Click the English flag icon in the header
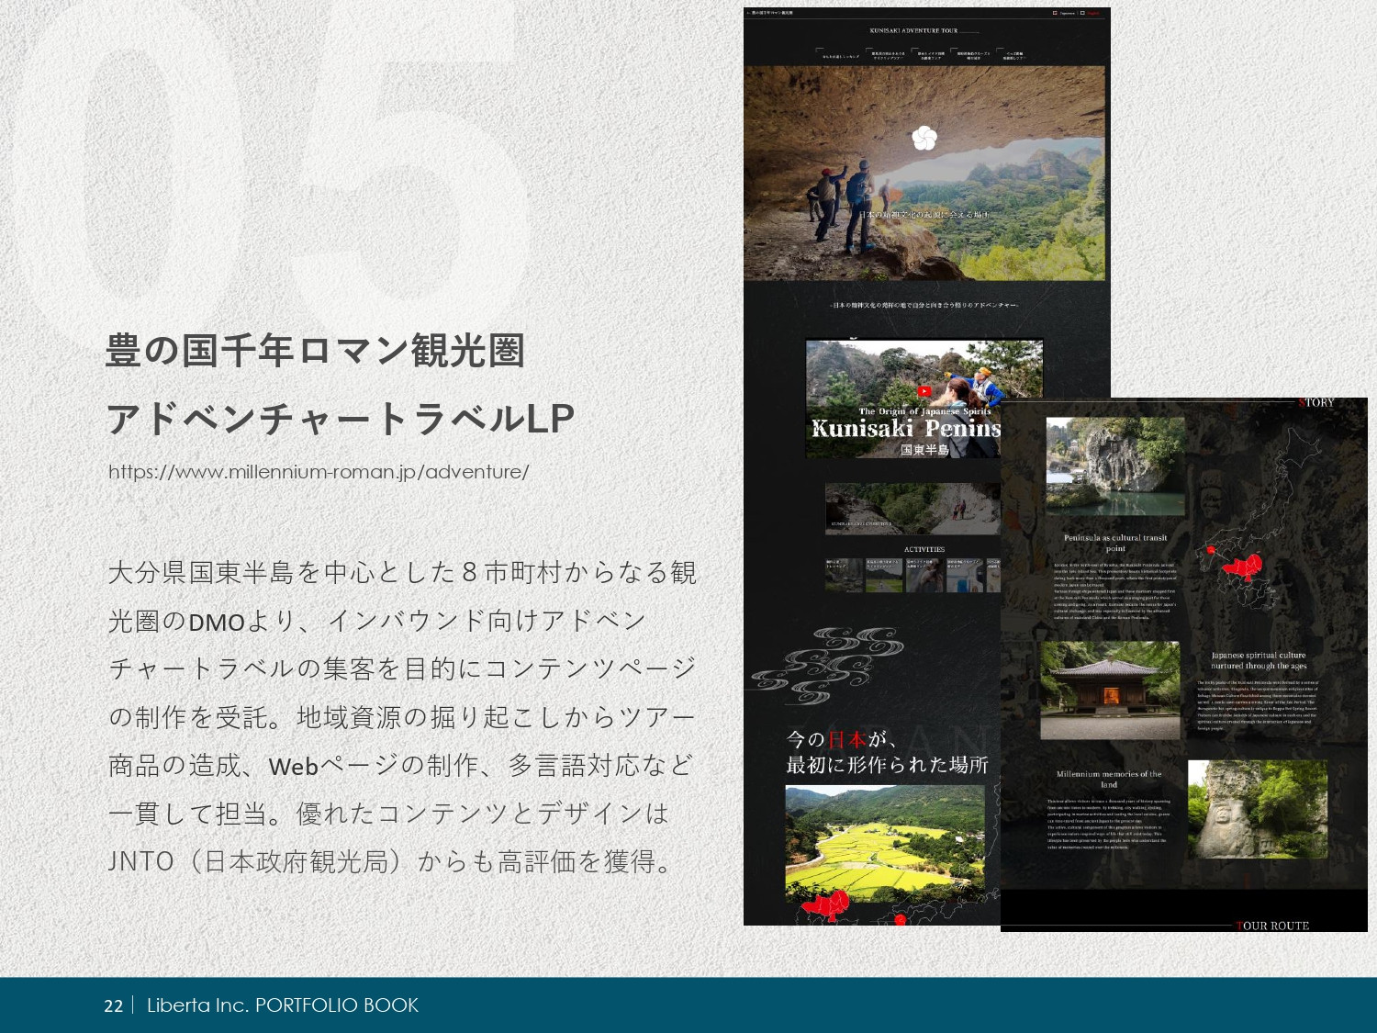This screenshot has height=1033, width=1377. tap(1082, 14)
